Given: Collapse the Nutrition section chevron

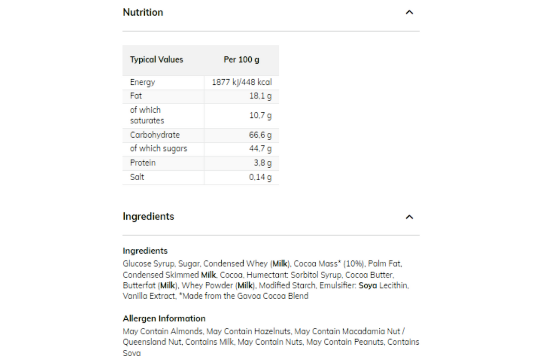Looking at the screenshot, I should [410, 13].
